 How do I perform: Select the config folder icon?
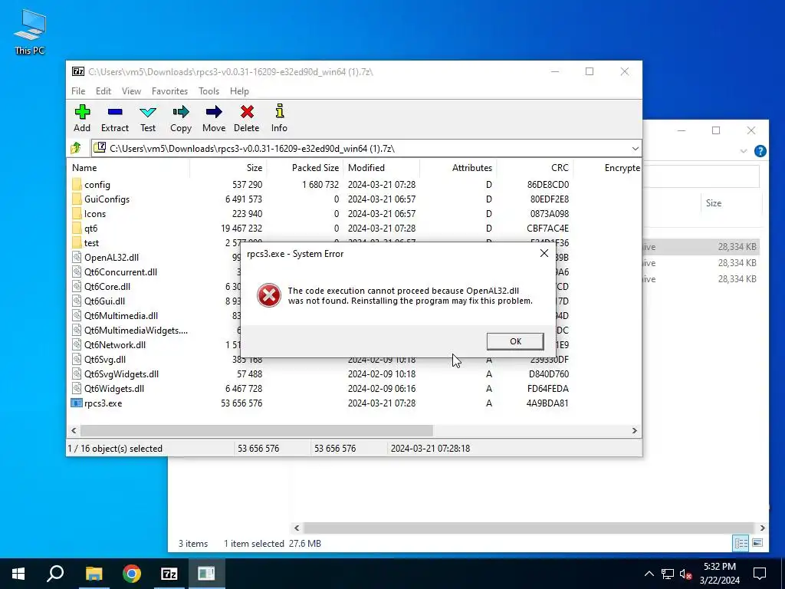pos(77,184)
